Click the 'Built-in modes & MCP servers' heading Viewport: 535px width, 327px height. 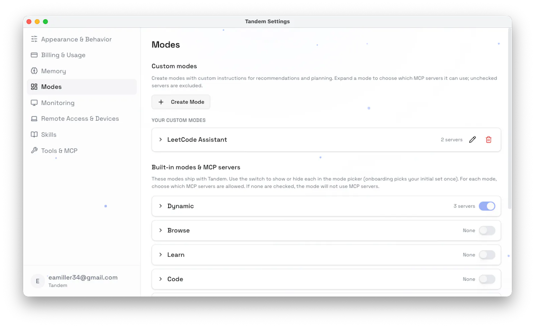tap(196, 167)
